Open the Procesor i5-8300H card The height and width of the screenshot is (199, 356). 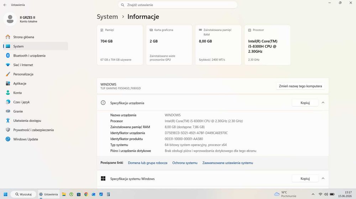[268, 45]
